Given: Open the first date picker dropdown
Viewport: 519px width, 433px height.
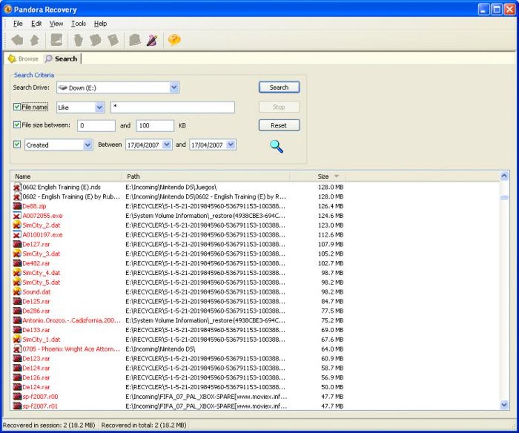Looking at the screenshot, I should pos(167,145).
